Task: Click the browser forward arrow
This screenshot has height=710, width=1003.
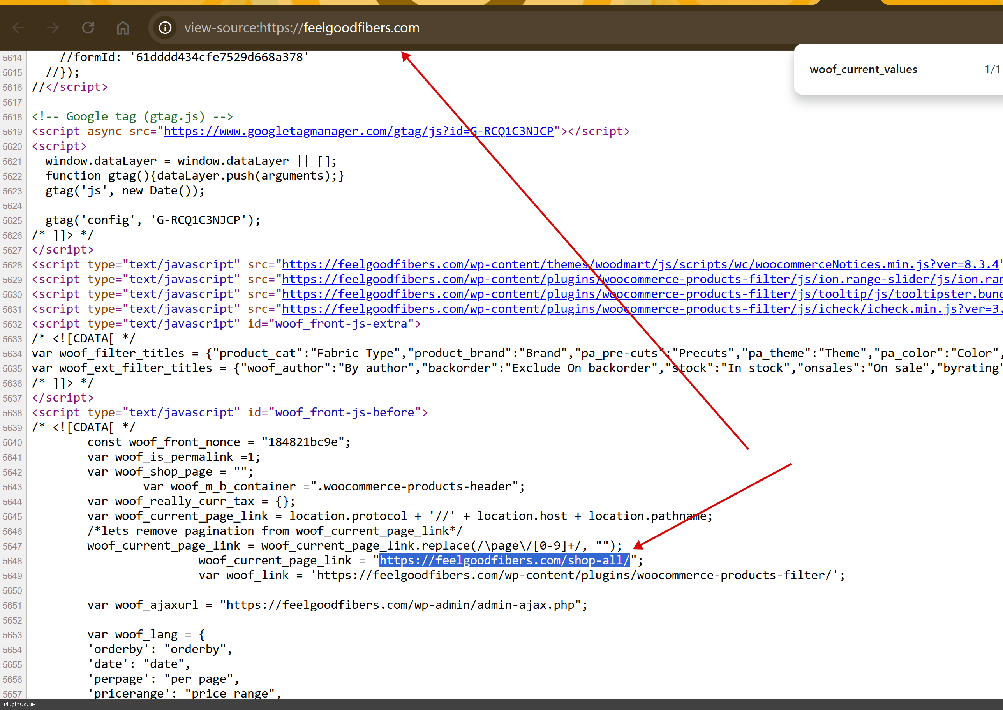Action: (53, 28)
